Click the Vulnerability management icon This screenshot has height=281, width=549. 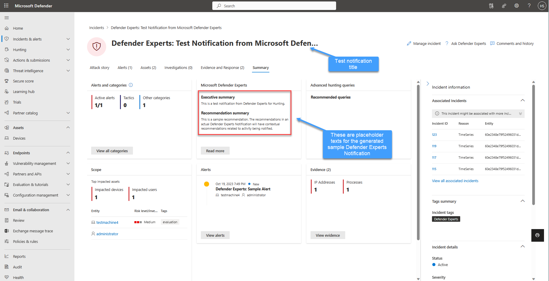[6, 163]
